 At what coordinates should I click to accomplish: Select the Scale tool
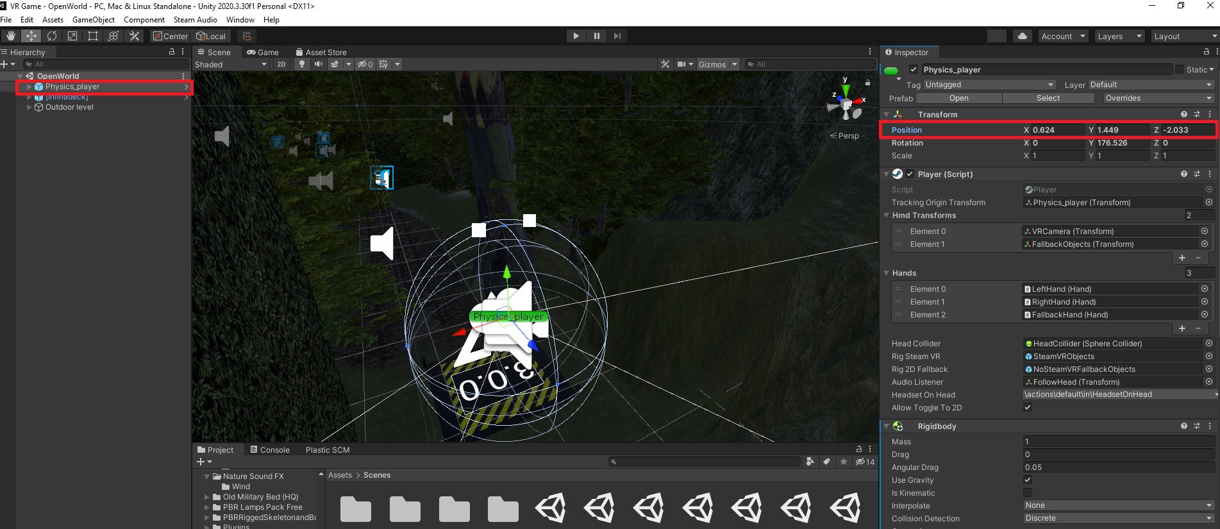72,36
